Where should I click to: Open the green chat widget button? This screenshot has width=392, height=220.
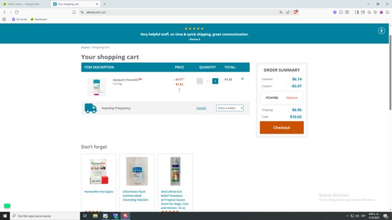pyautogui.click(x=7, y=206)
